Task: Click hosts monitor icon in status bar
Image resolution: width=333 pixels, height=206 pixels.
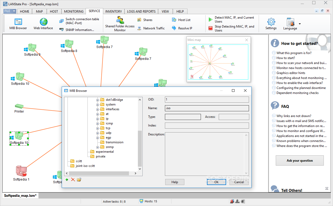Action: pos(141,201)
